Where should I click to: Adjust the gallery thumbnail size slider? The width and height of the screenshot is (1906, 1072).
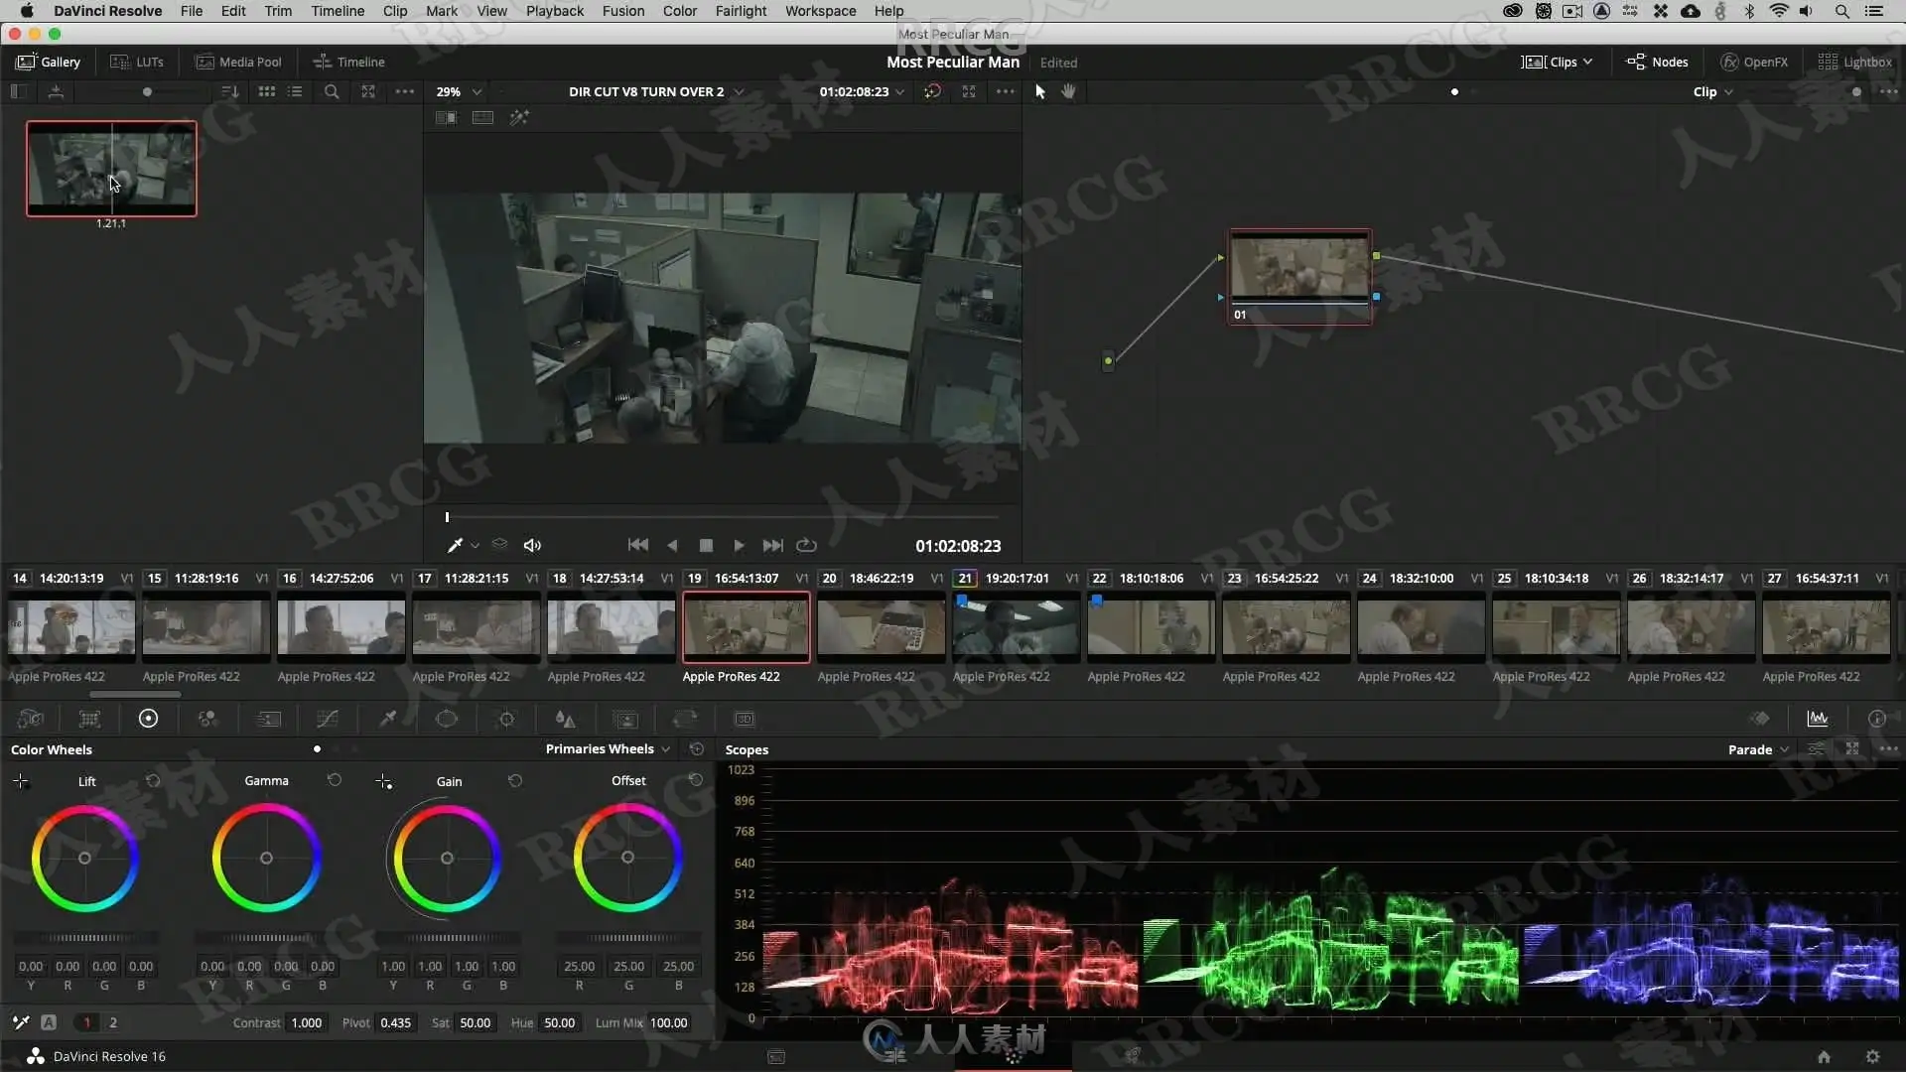pyautogui.click(x=147, y=92)
